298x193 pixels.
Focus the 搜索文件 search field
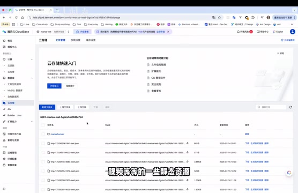point(271,107)
